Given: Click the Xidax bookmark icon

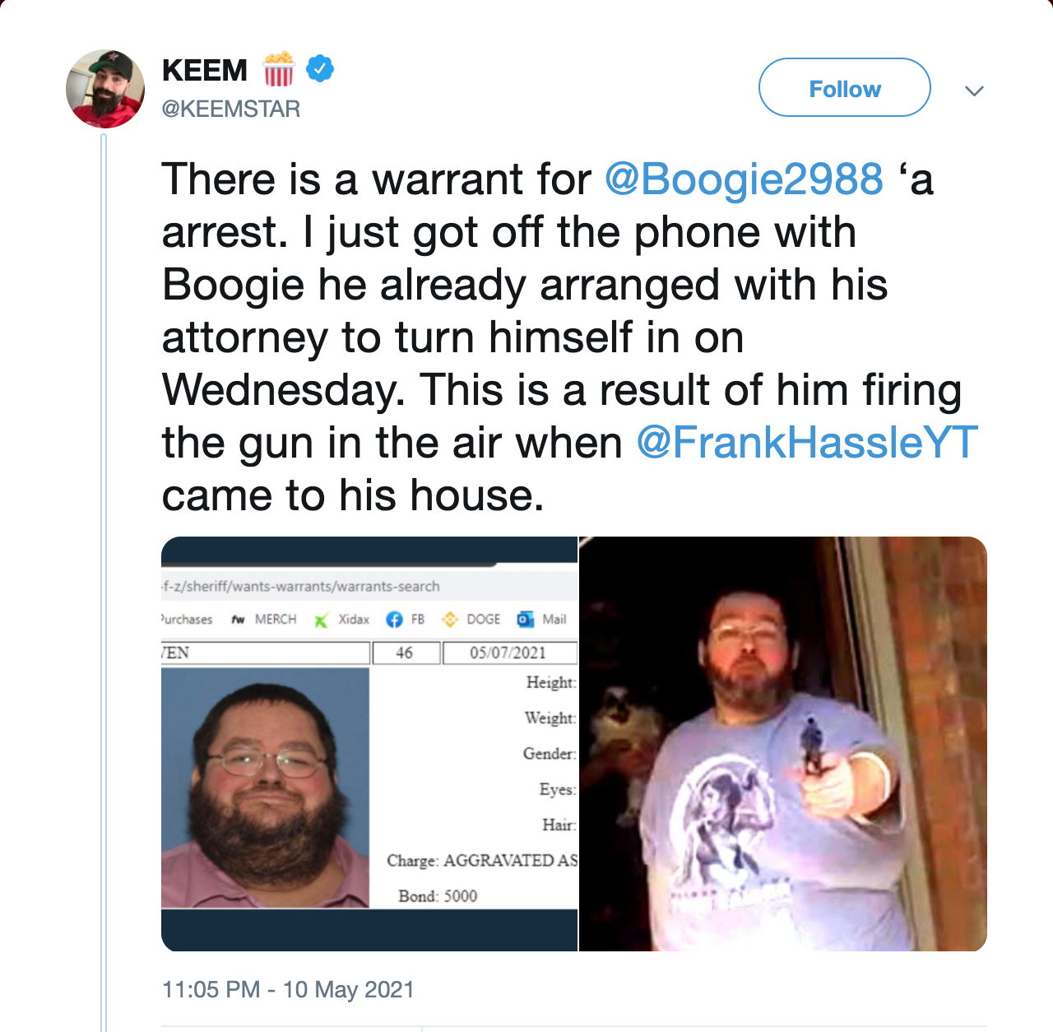Looking at the screenshot, I should [322, 620].
